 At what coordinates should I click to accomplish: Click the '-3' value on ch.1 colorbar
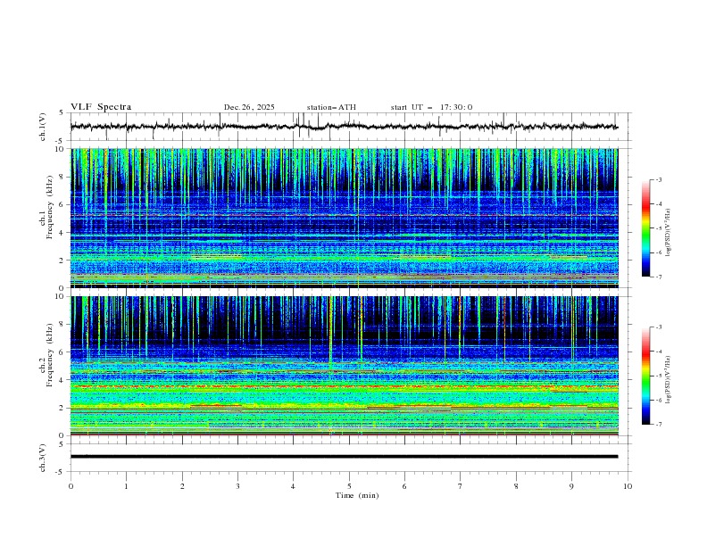[659, 179]
